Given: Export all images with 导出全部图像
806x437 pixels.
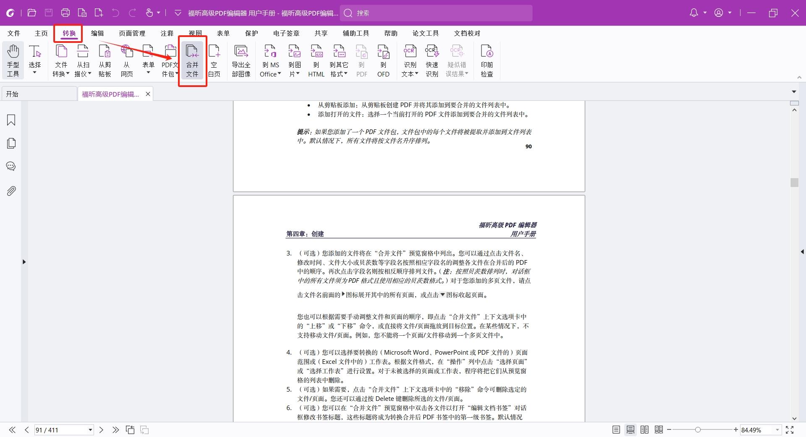Looking at the screenshot, I should click(x=241, y=60).
